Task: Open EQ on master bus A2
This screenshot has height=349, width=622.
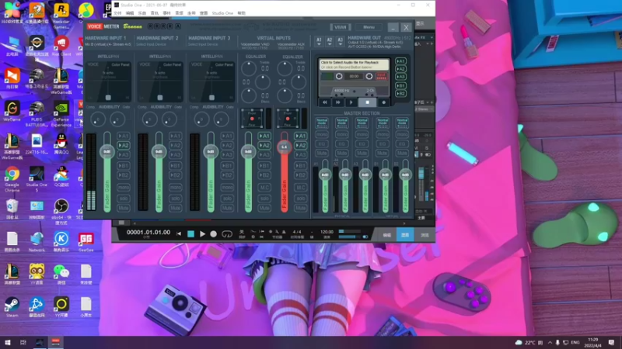Action: click(341, 143)
